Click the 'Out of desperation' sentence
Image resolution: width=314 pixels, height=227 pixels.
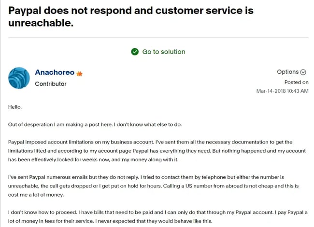95,124
